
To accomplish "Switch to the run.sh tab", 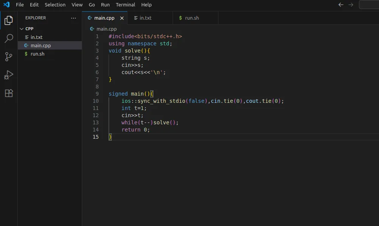I will point(195,18).
